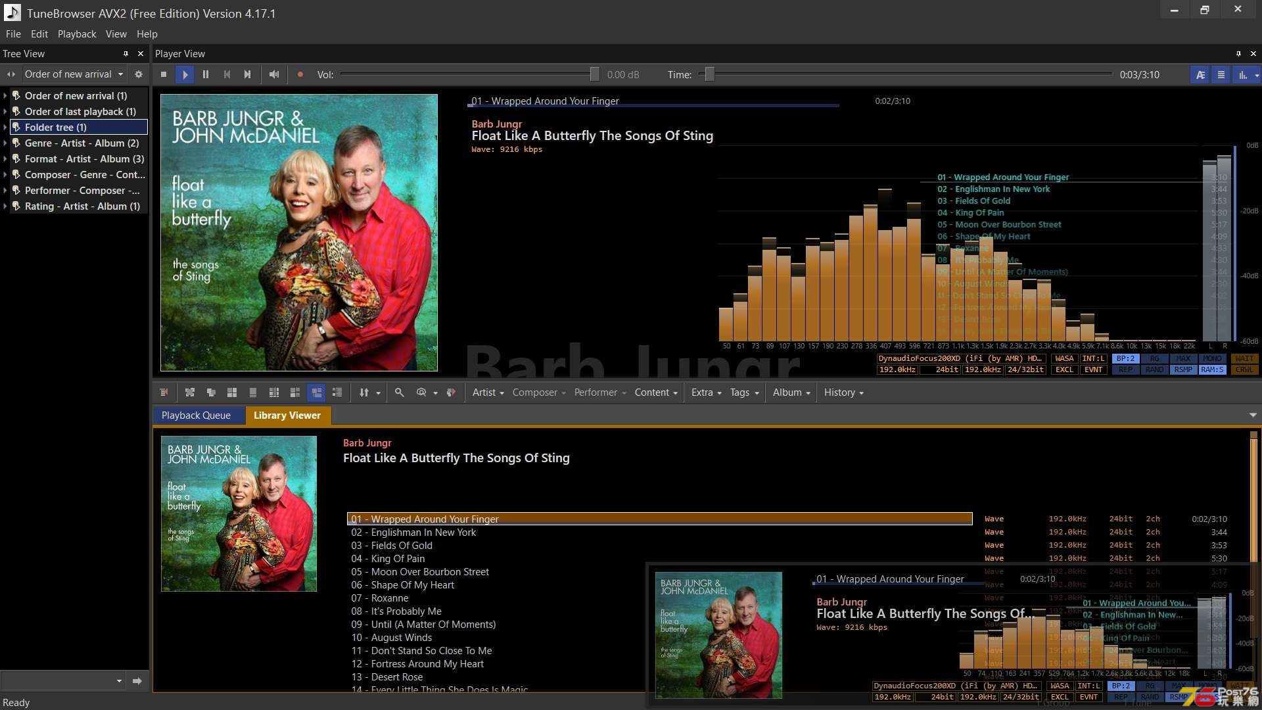
Task: Select the cover-with-track-list view icon
Action: coord(295,392)
